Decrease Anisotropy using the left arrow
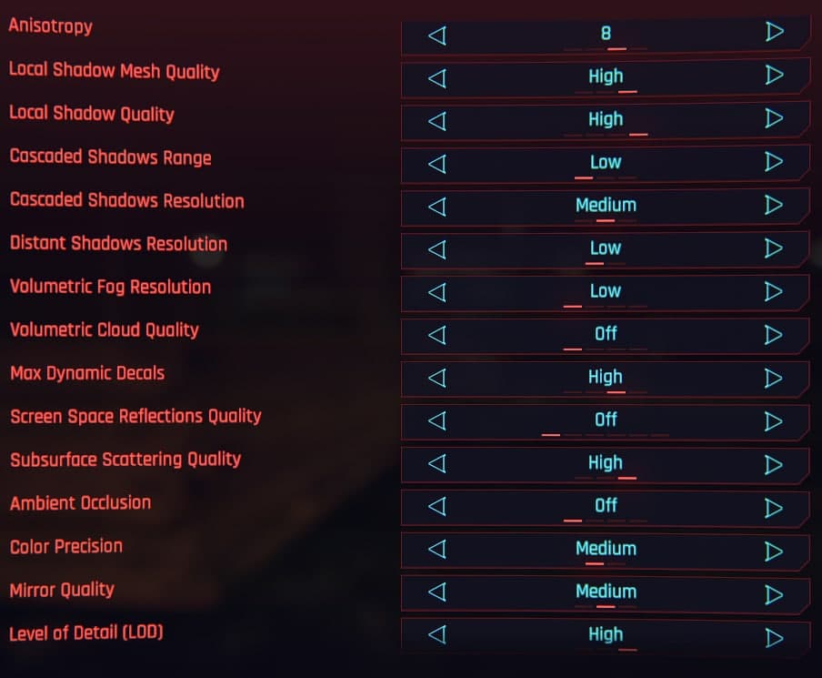The width and height of the screenshot is (822, 678). click(437, 35)
